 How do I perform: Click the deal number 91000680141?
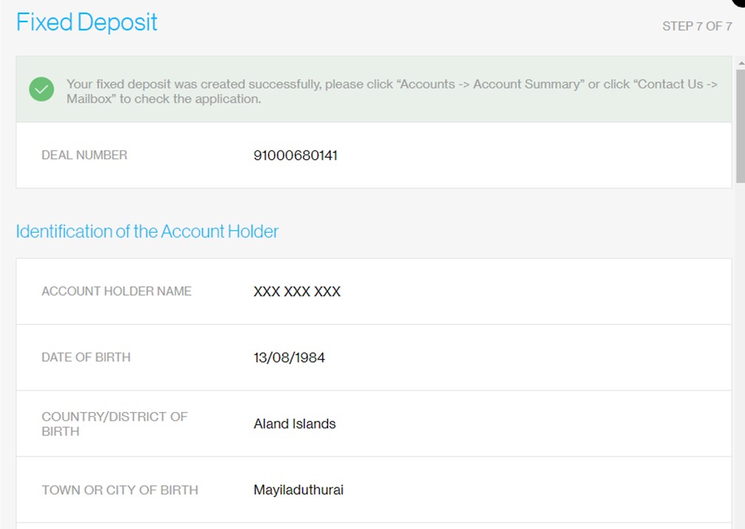coord(295,156)
